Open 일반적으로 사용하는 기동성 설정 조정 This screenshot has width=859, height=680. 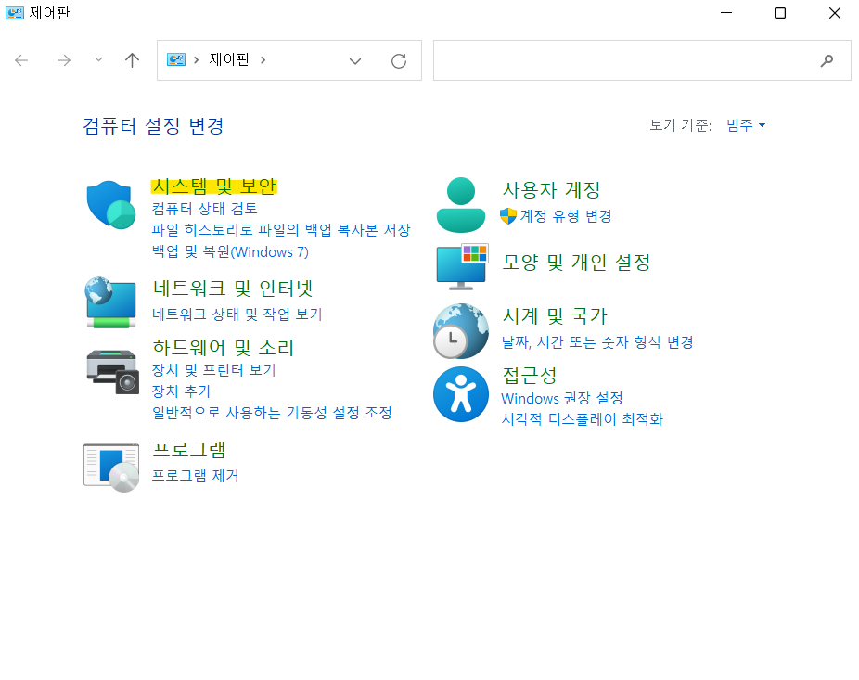pos(272,413)
